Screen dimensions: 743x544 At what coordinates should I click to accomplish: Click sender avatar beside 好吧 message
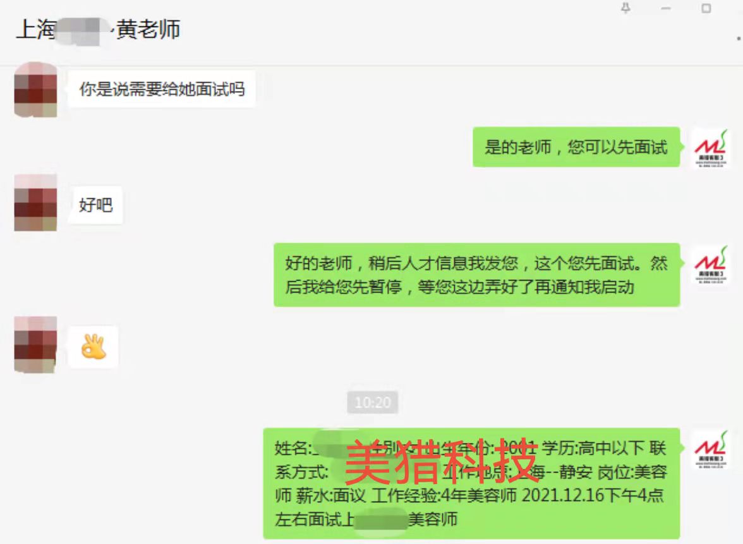click(35, 203)
